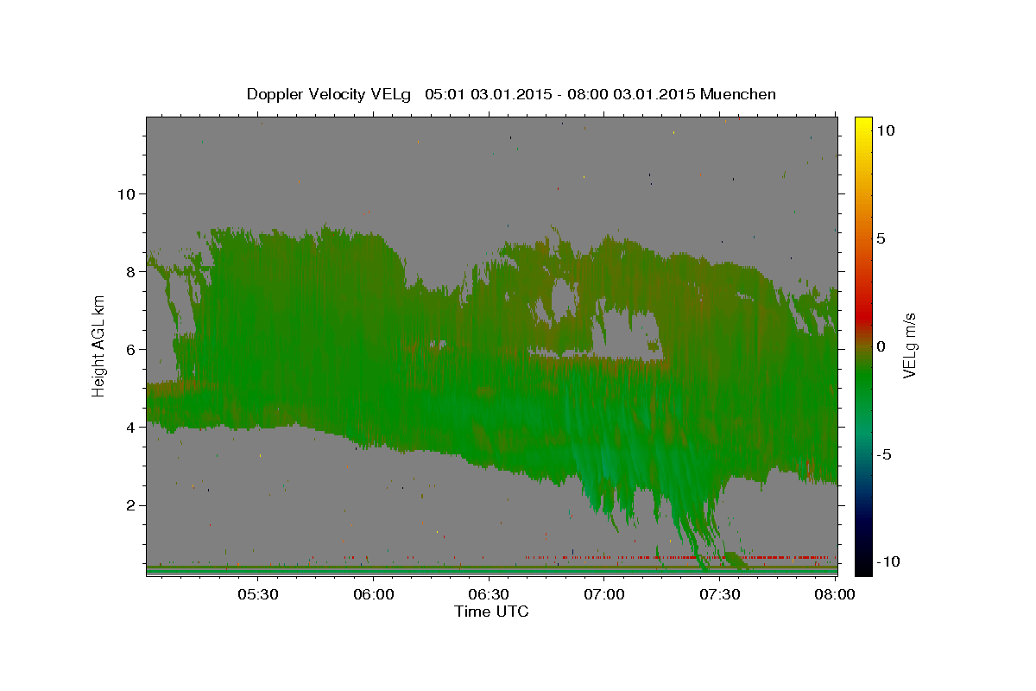This screenshot has width=1036, height=691.
Task: Click the colorbar value '-10'
Action: point(888,561)
